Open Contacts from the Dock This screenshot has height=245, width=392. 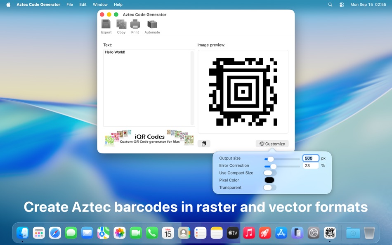[184, 233]
